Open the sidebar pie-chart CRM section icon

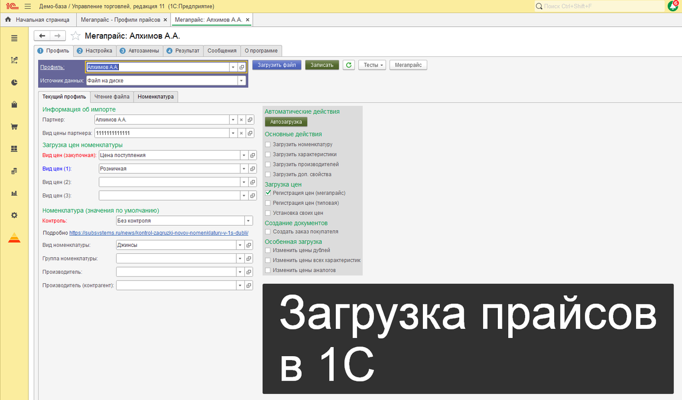(x=14, y=82)
